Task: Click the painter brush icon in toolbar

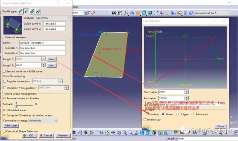Action: [87, 13]
